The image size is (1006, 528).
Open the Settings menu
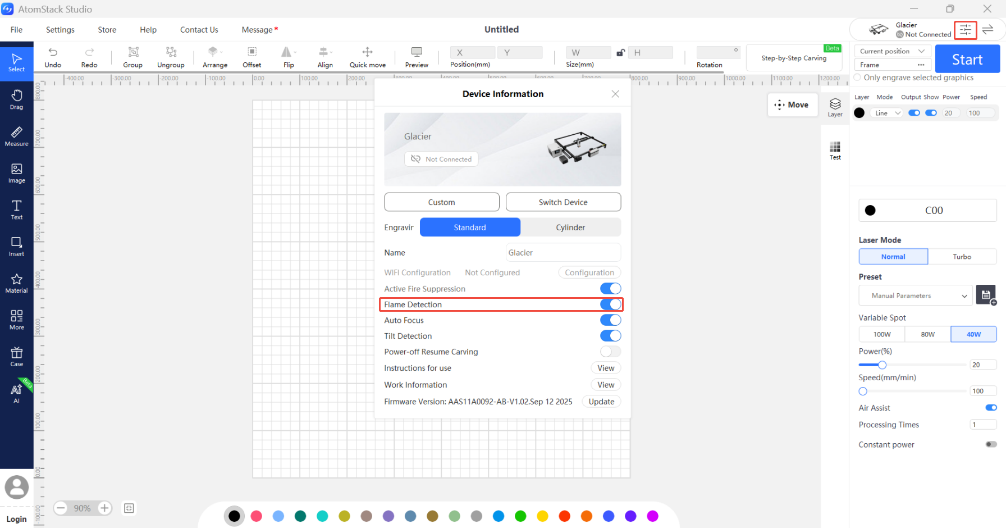point(60,30)
